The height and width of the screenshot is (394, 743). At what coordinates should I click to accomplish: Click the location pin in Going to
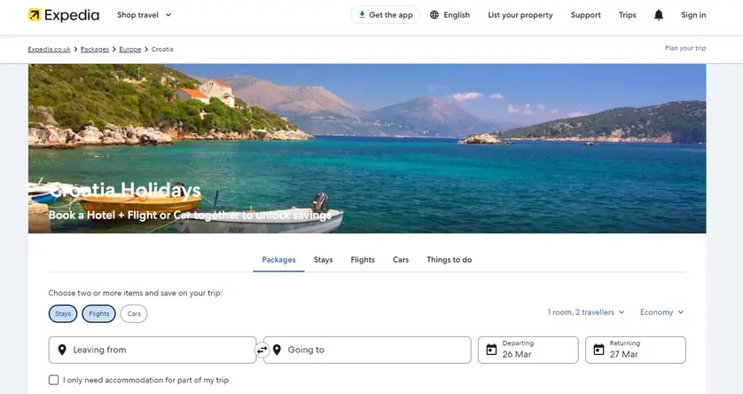click(x=277, y=350)
